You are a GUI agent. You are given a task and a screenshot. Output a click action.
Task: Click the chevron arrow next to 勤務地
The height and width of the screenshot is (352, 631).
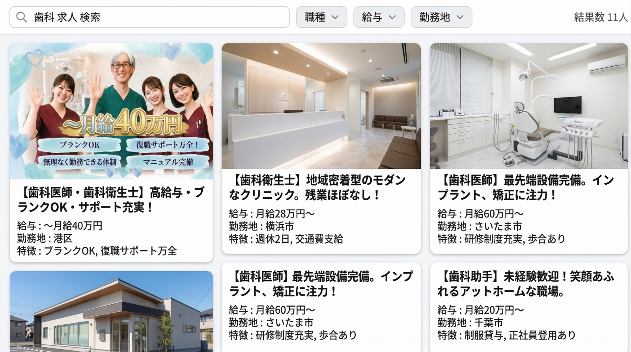[x=460, y=17]
